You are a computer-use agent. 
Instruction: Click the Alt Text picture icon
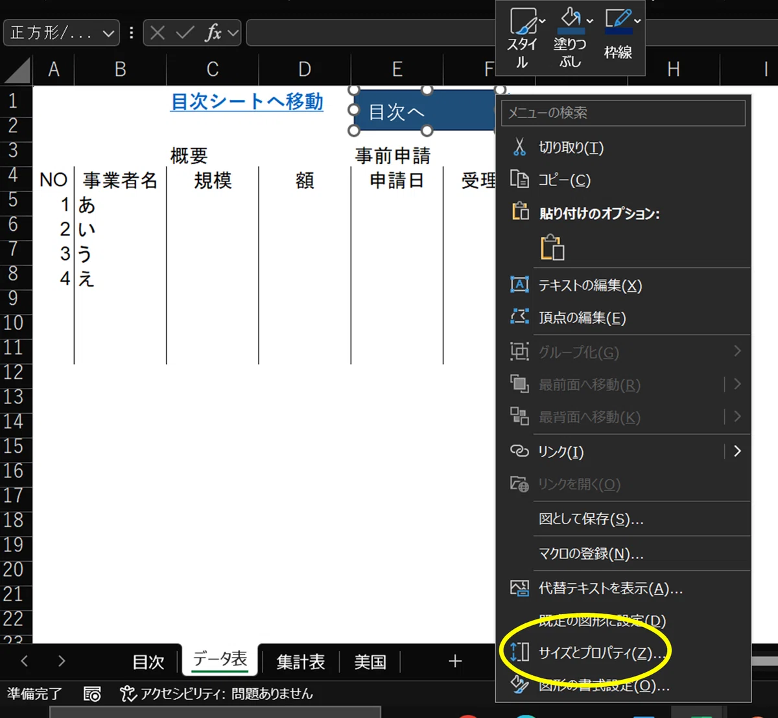[519, 588]
